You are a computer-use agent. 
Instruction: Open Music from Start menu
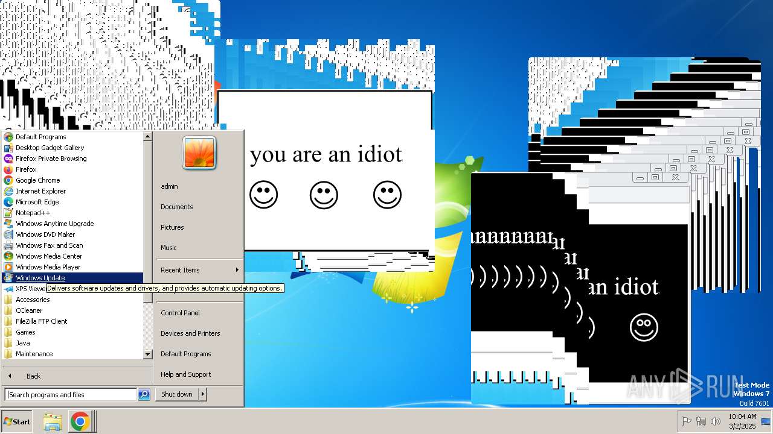pyautogui.click(x=168, y=248)
